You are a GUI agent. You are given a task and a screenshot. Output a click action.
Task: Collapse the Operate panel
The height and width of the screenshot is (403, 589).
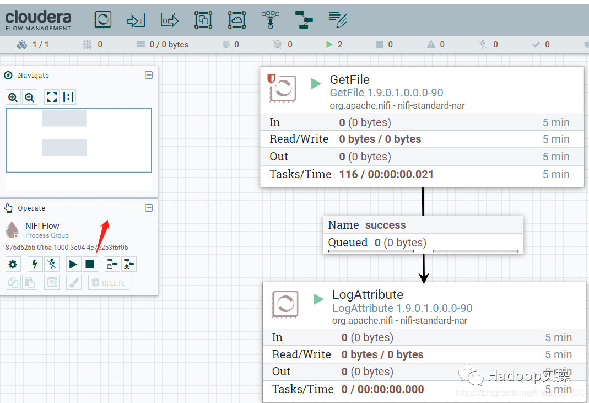tap(149, 208)
